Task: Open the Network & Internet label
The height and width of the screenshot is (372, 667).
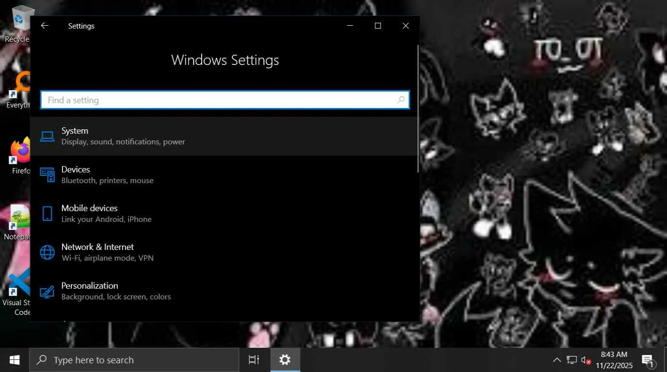Action: tap(97, 247)
